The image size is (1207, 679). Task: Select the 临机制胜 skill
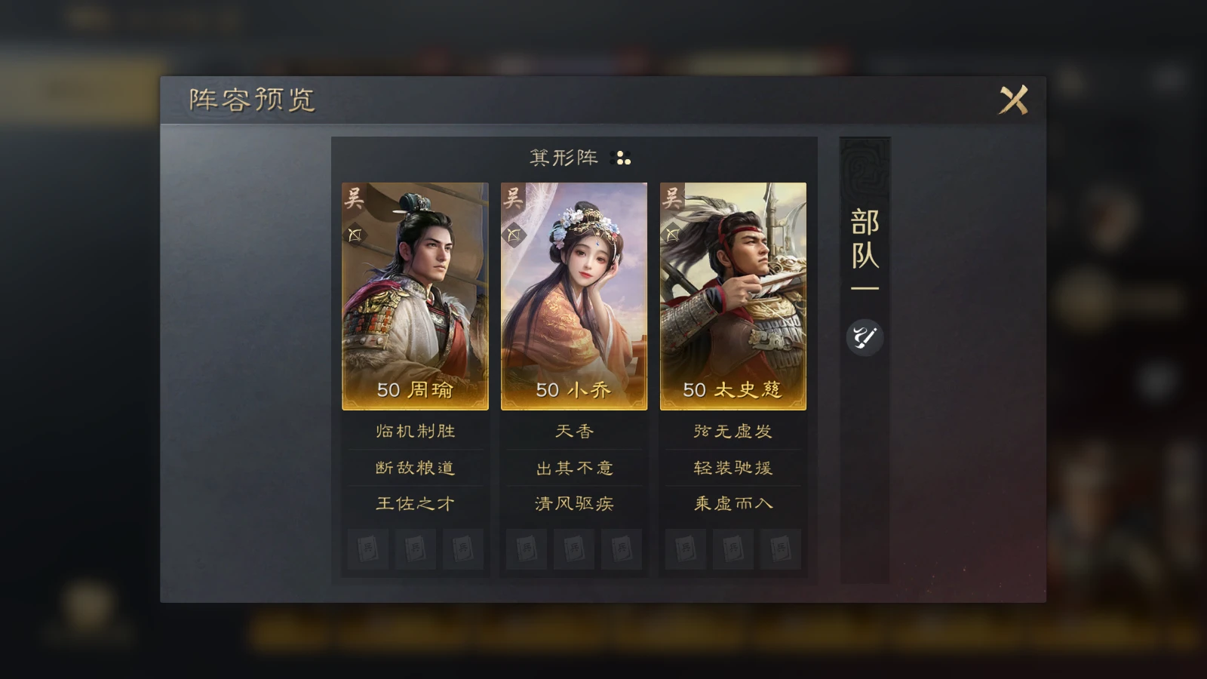click(x=415, y=431)
